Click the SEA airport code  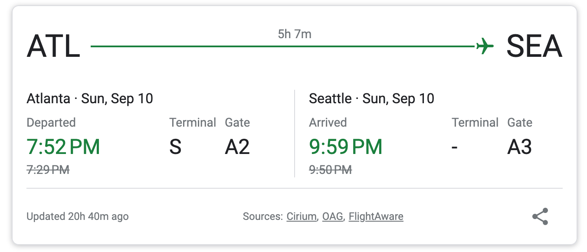(534, 46)
